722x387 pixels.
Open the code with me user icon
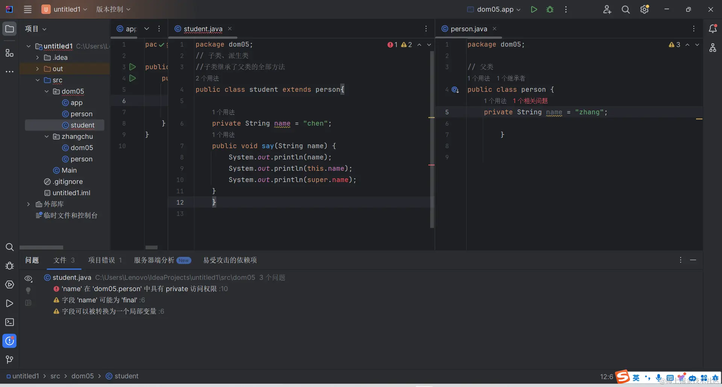(x=607, y=9)
